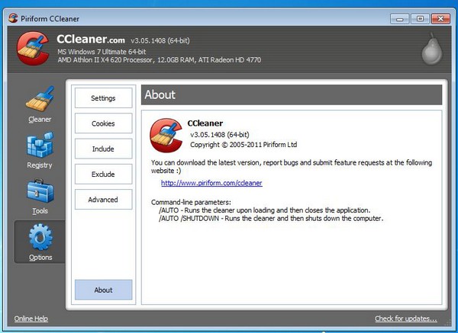The image size is (458, 333).
Task: Maximize the CCleaner window
Action: [420, 18]
